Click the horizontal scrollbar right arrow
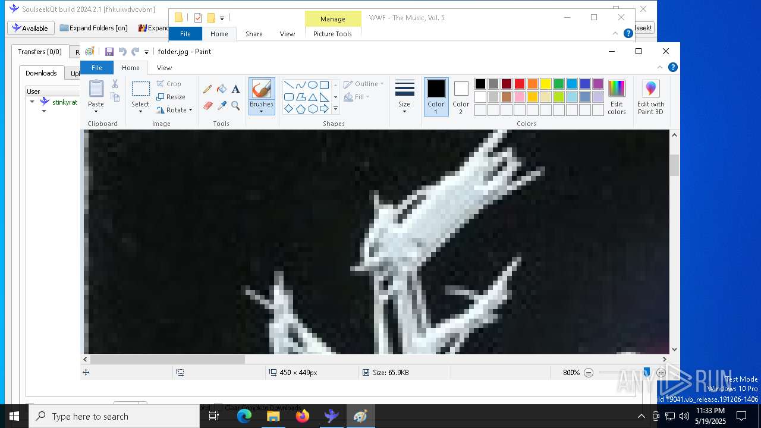Viewport: 761px width, 428px height. coord(665,359)
